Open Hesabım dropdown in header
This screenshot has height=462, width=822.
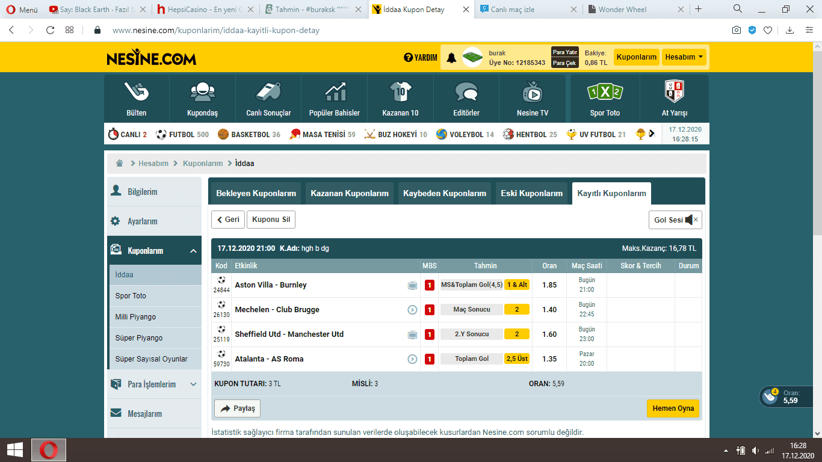tap(684, 57)
